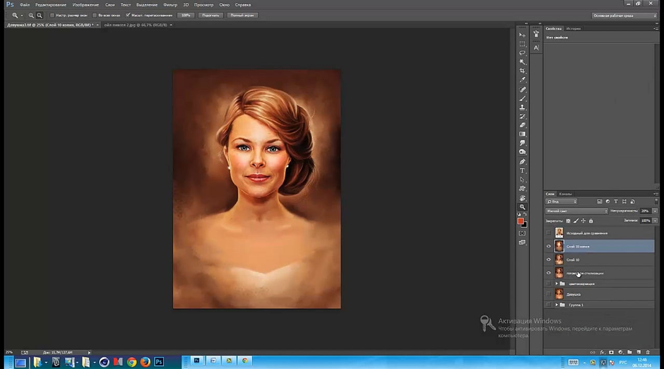Select the Pen tool

click(522, 161)
